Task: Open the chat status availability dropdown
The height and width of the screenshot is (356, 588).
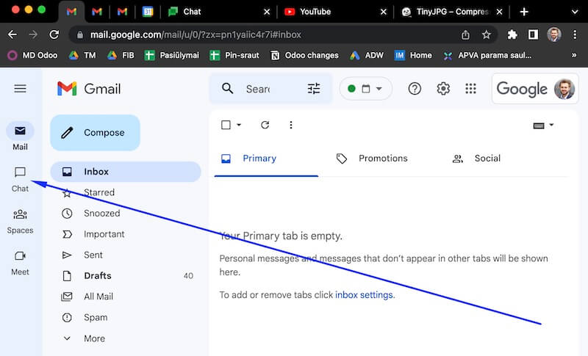Action: [365, 89]
